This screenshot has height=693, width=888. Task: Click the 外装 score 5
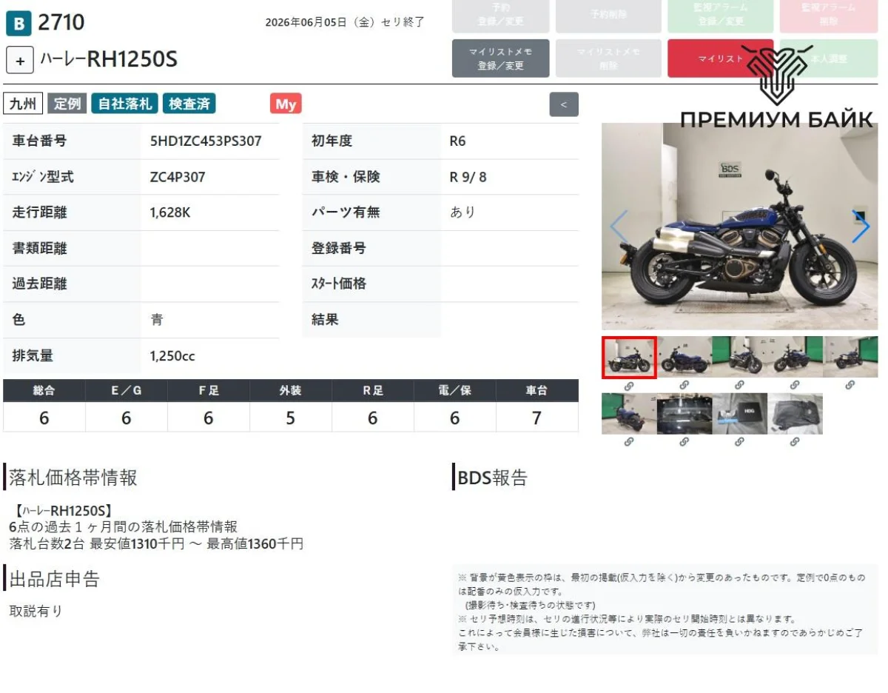(290, 418)
